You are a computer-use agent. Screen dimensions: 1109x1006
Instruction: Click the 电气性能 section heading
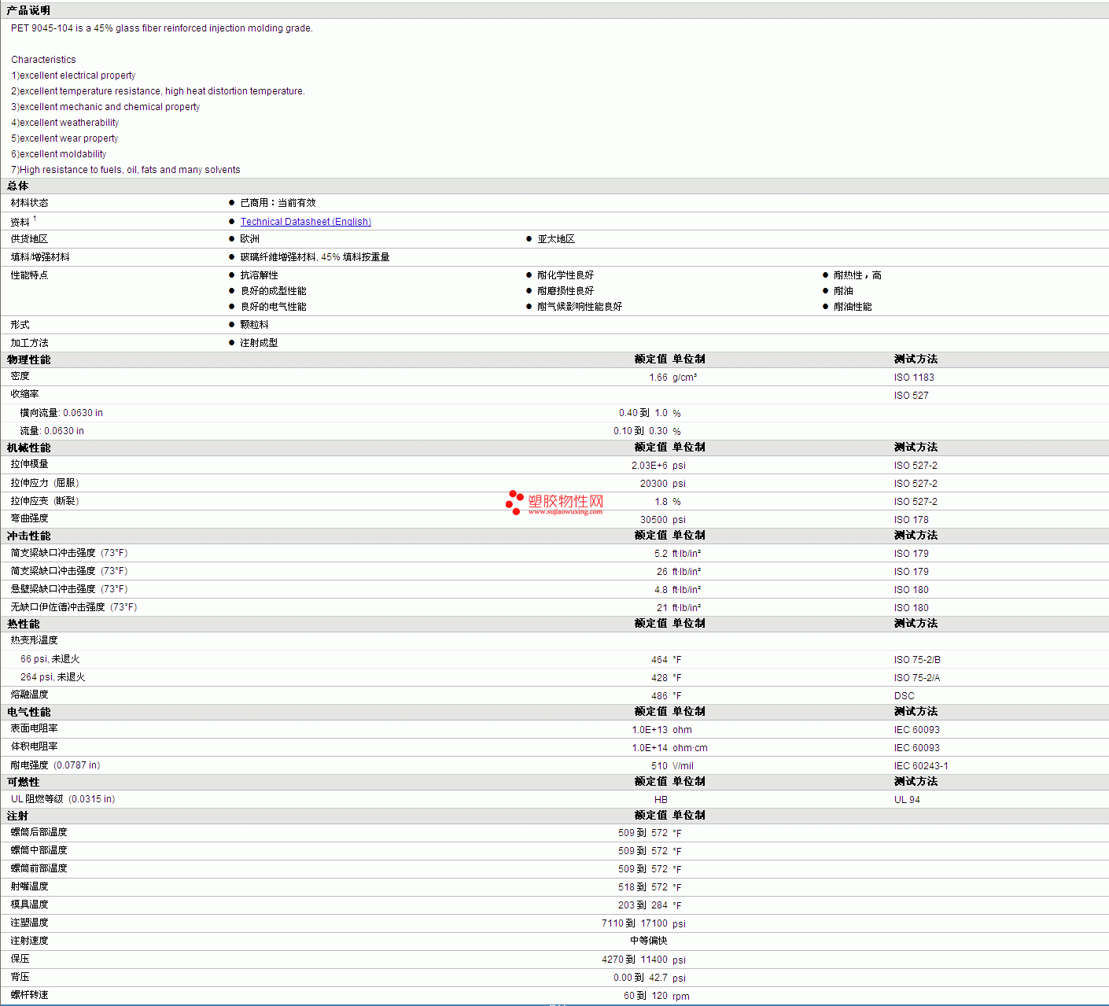29,712
